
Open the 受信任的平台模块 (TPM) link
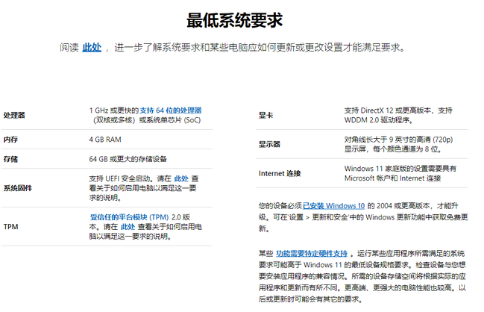click(129, 217)
